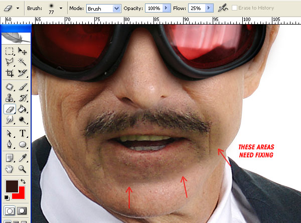Enable the Erase to History checkbox
Screen dimensions: 301x223
point(234,8)
